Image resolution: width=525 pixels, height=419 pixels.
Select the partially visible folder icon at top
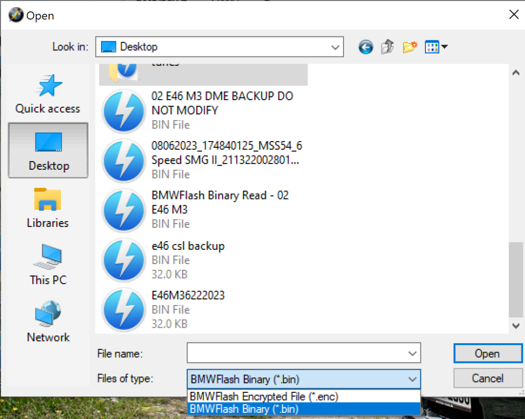click(123, 72)
